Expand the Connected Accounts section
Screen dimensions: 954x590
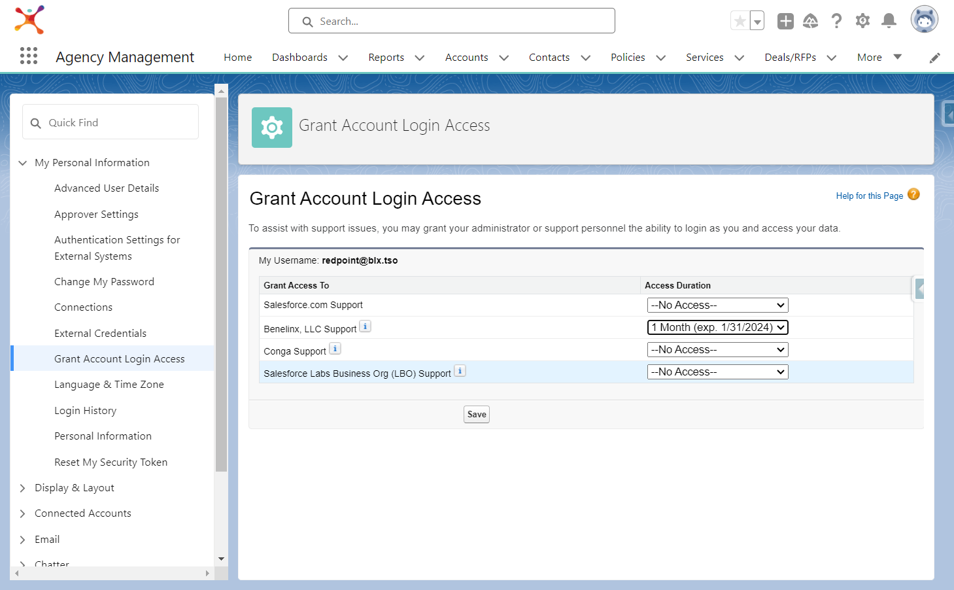tap(23, 513)
